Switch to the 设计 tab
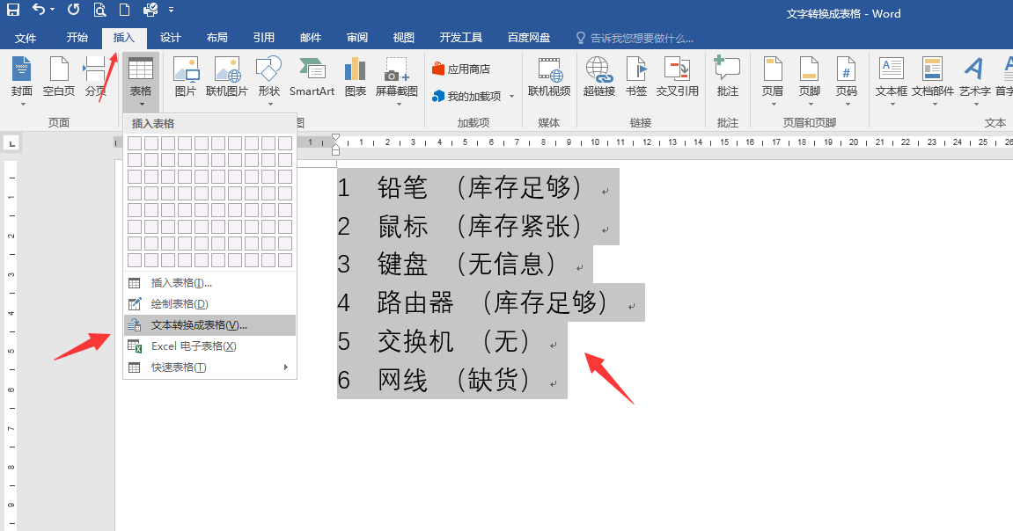1013x531 pixels. coord(171,38)
